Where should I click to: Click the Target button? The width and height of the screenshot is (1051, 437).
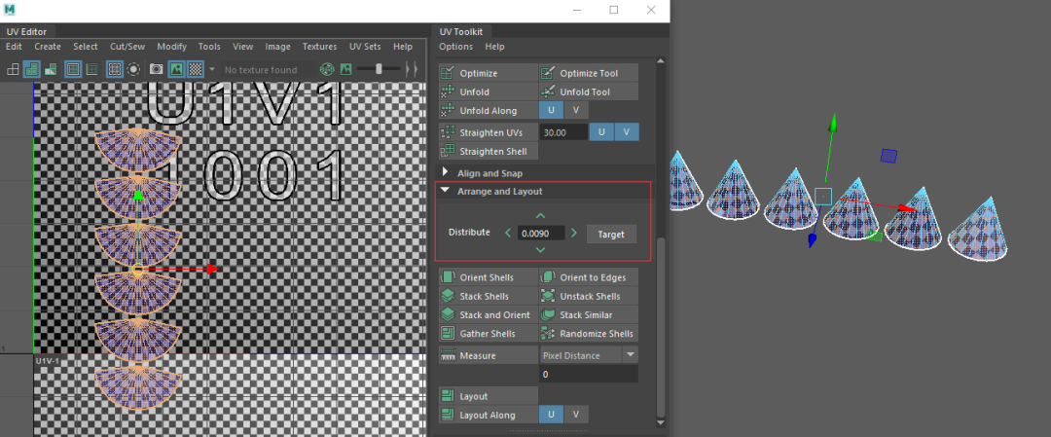[x=611, y=234]
